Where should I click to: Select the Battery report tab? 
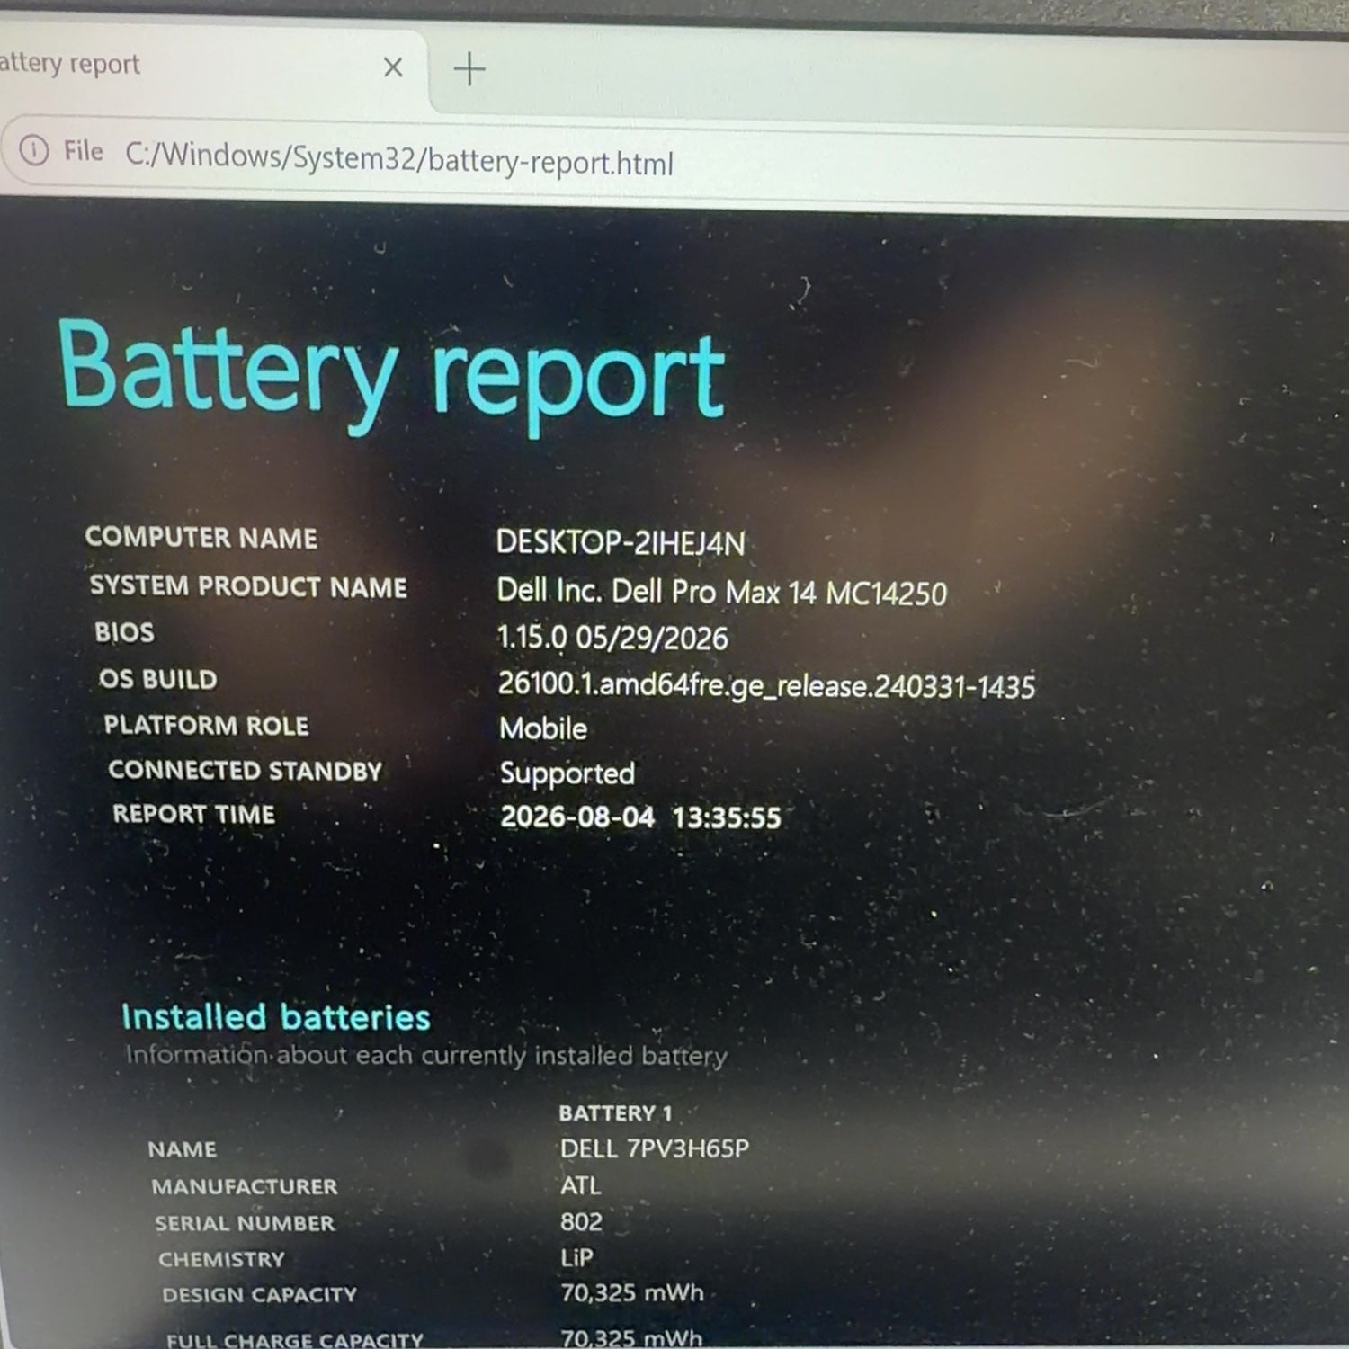coord(211,68)
